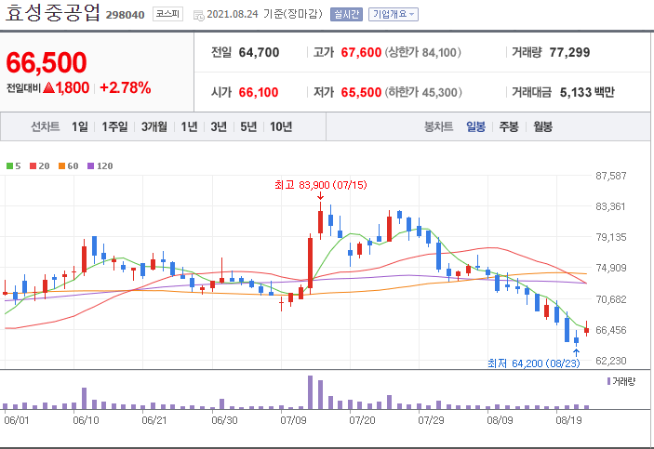Click the clock icon beside the date

pos(198,16)
